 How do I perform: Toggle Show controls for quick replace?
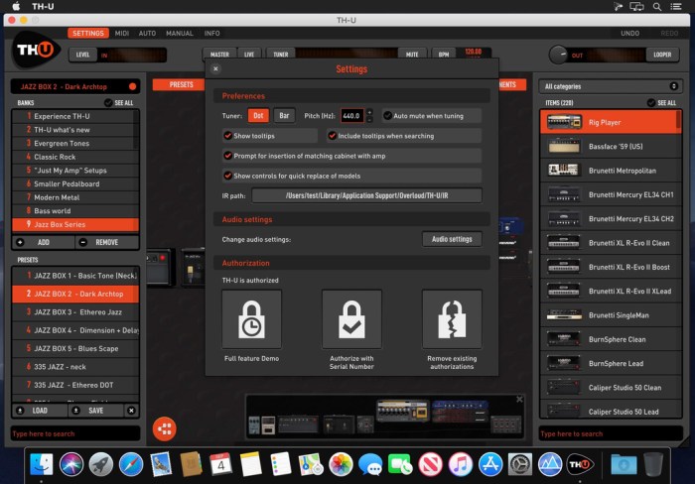click(x=227, y=176)
